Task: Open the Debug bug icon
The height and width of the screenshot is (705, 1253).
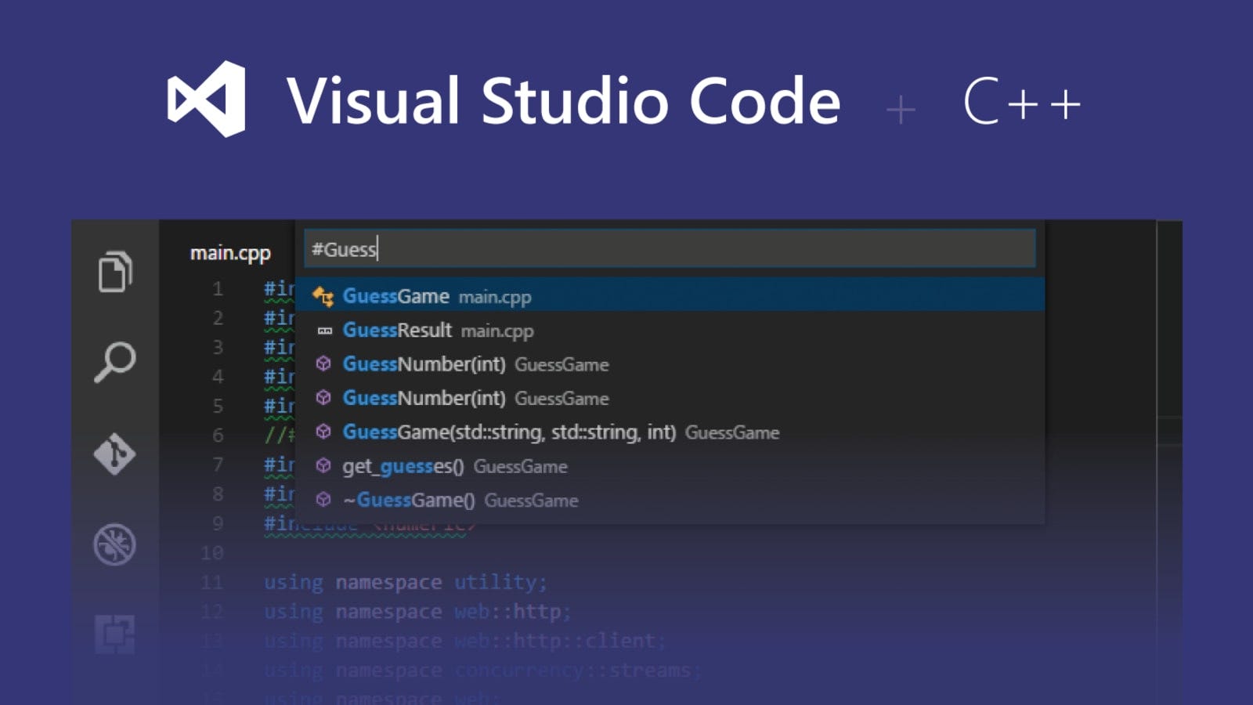Action: (x=115, y=544)
